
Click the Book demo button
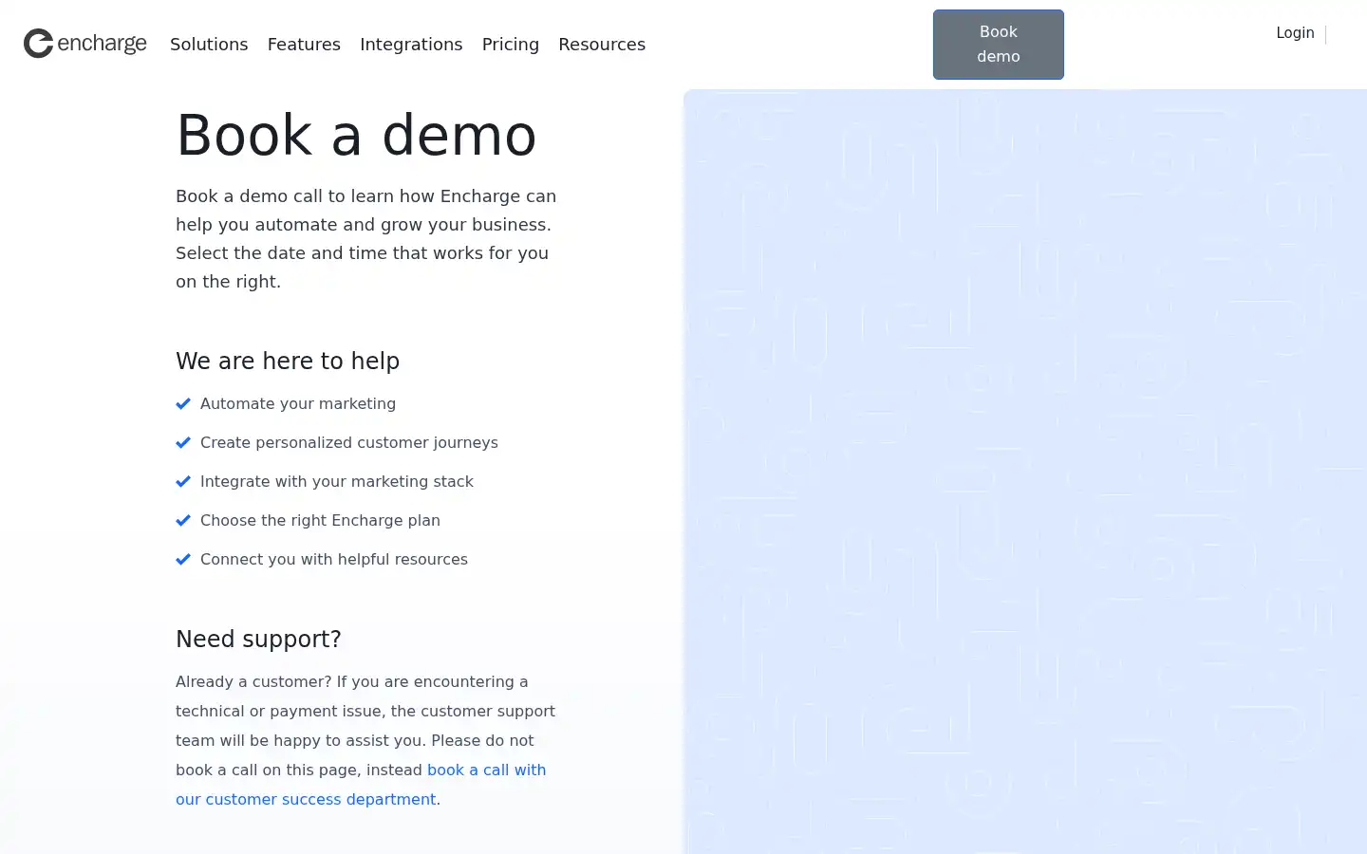click(x=999, y=45)
